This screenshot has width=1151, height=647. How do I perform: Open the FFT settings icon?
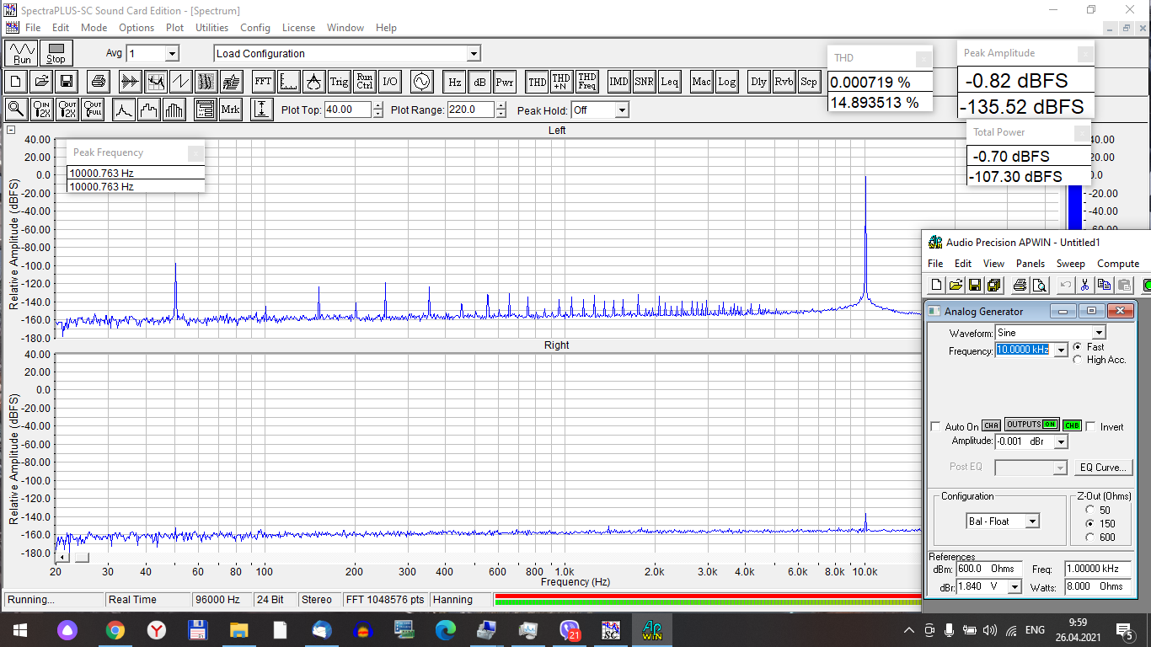tap(263, 82)
